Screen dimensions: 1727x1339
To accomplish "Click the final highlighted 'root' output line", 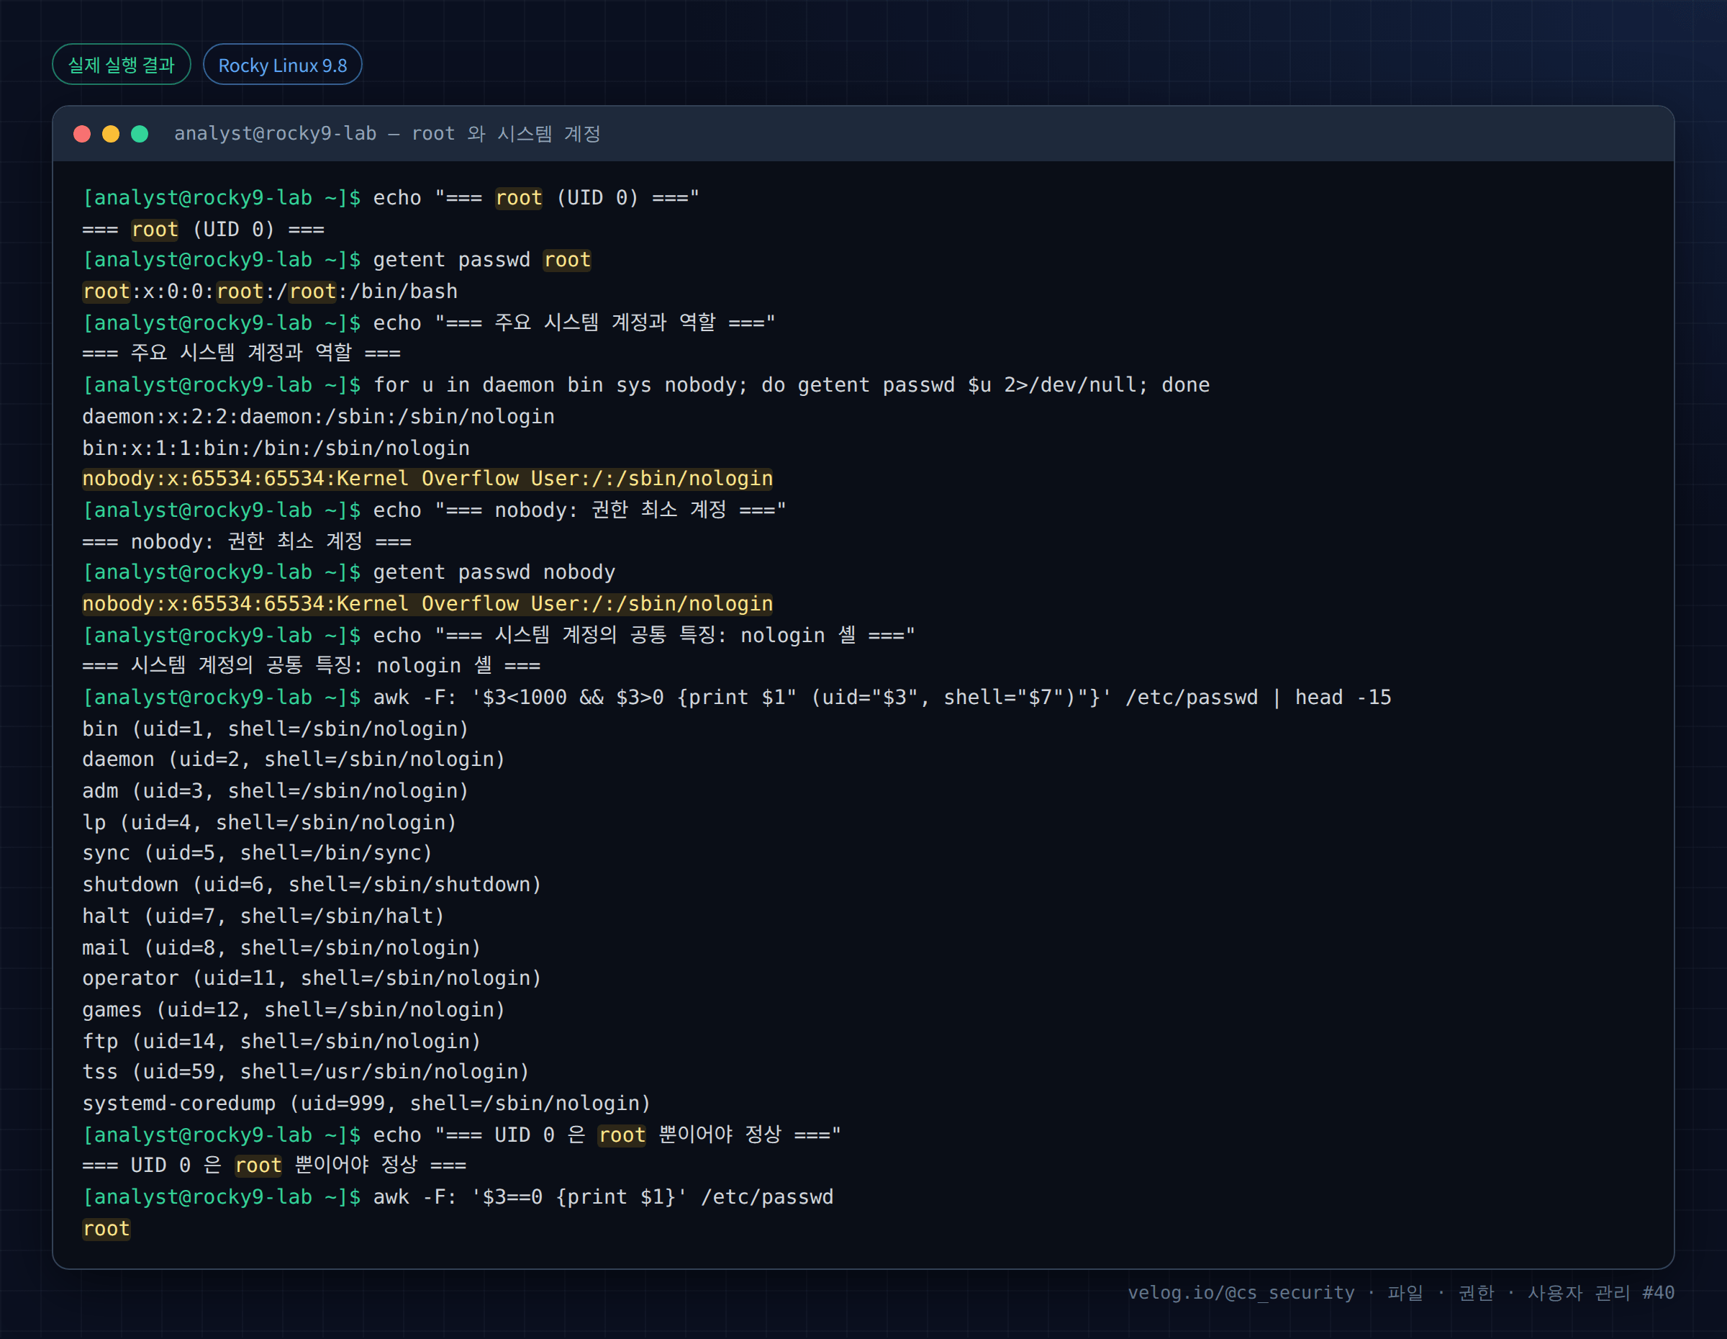I will pos(106,1229).
